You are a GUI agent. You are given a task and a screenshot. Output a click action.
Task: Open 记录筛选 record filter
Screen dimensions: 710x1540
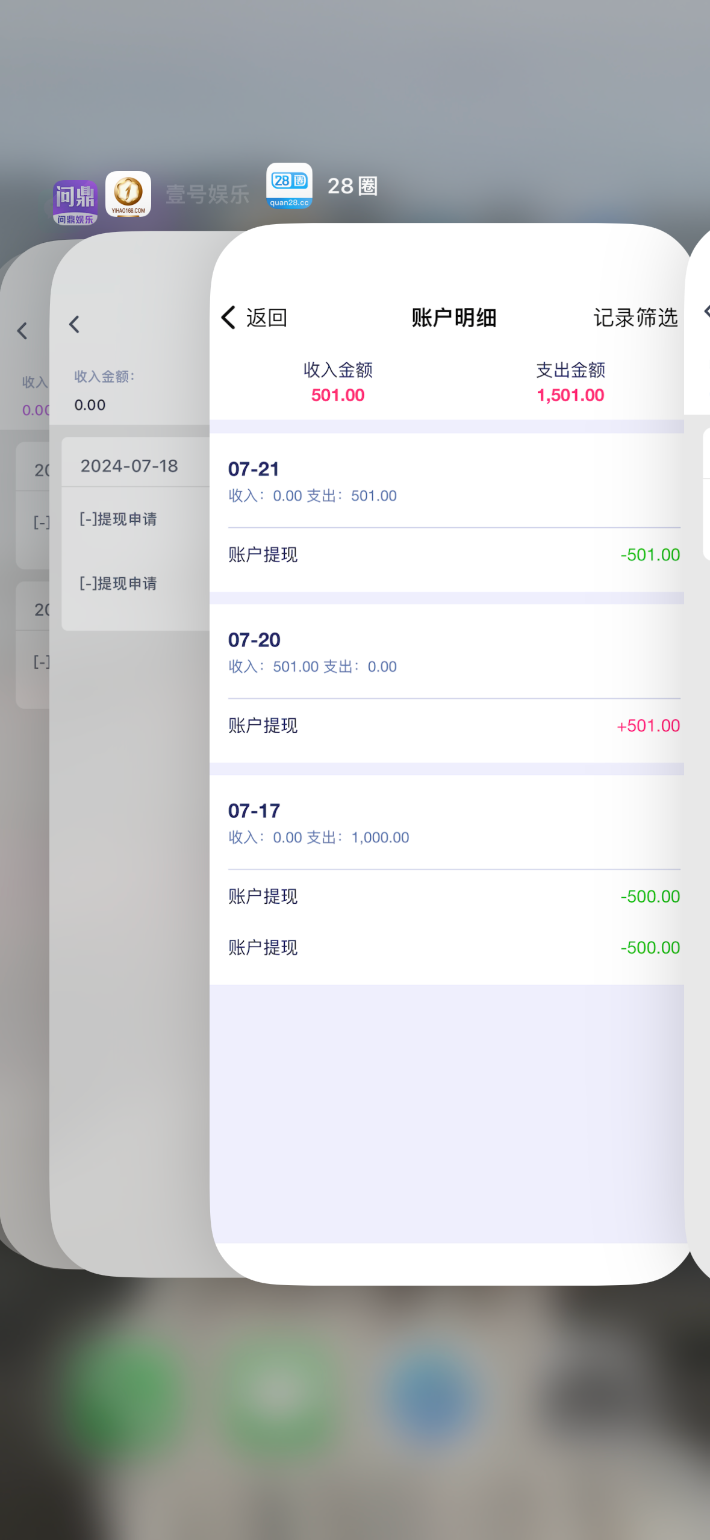point(635,318)
